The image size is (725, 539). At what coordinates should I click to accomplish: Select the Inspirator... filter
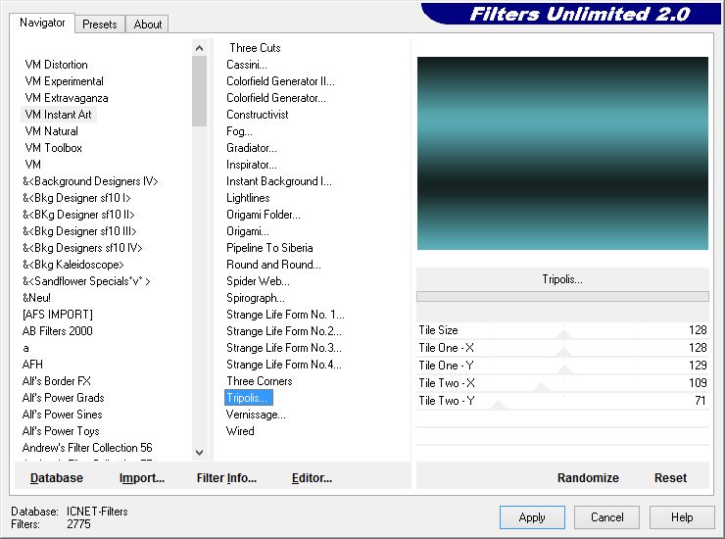pyautogui.click(x=252, y=165)
